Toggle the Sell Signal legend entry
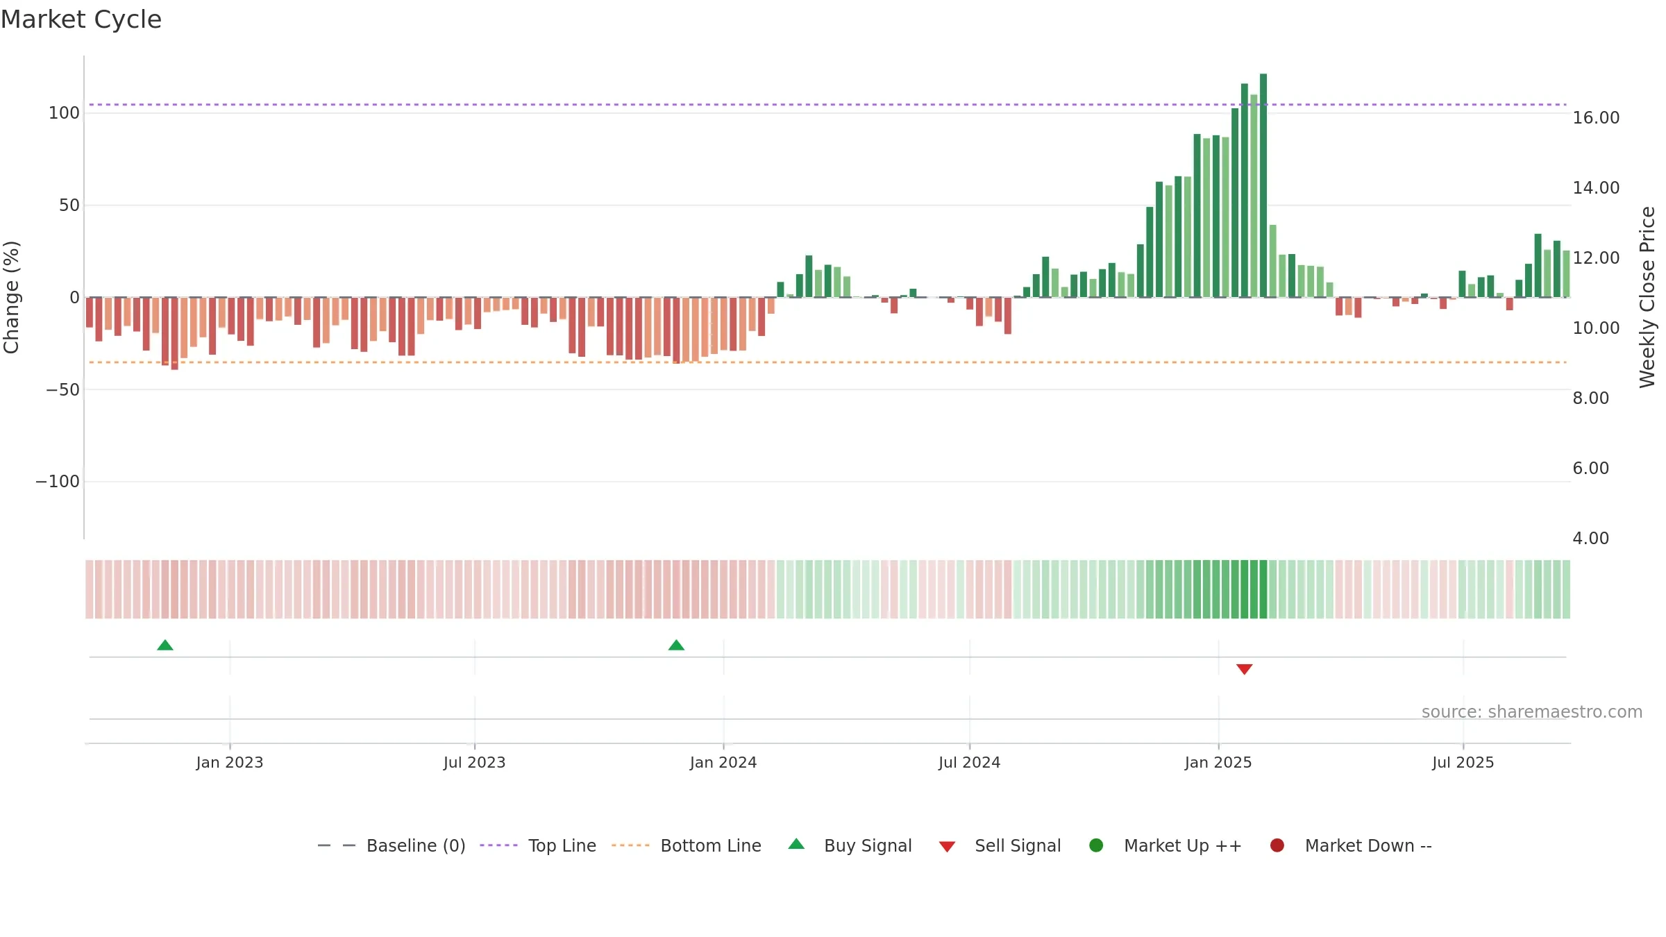Screen dimensions: 1666x937 pos(1000,845)
